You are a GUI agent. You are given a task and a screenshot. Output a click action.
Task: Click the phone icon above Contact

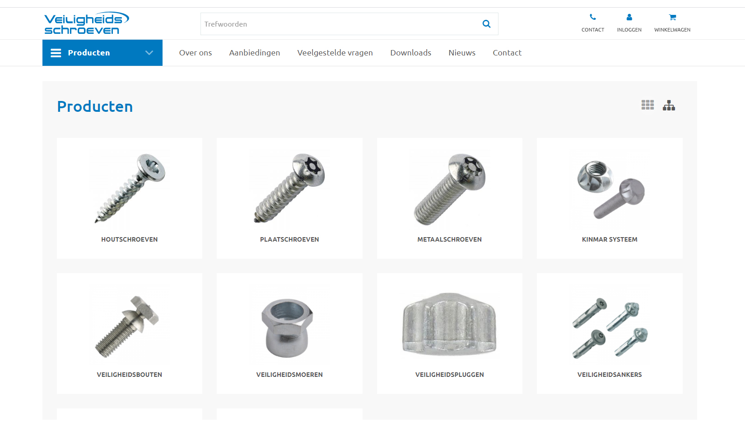tap(592, 17)
